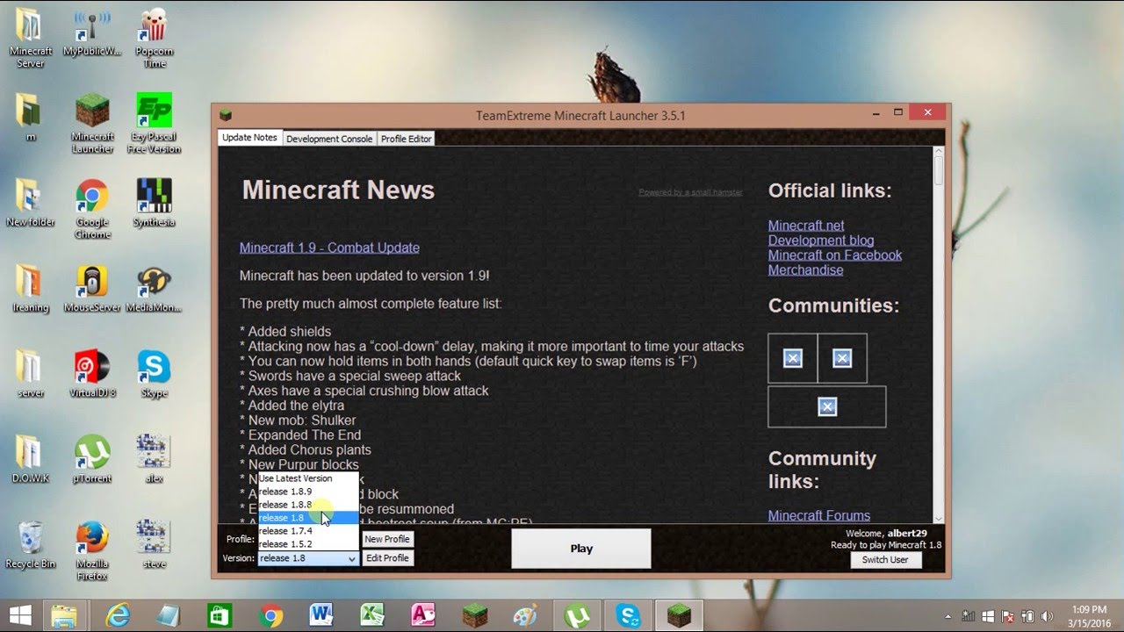Image resolution: width=1124 pixels, height=632 pixels.
Task: Click 'Powered by a small hamster' link
Action: tap(690, 191)
